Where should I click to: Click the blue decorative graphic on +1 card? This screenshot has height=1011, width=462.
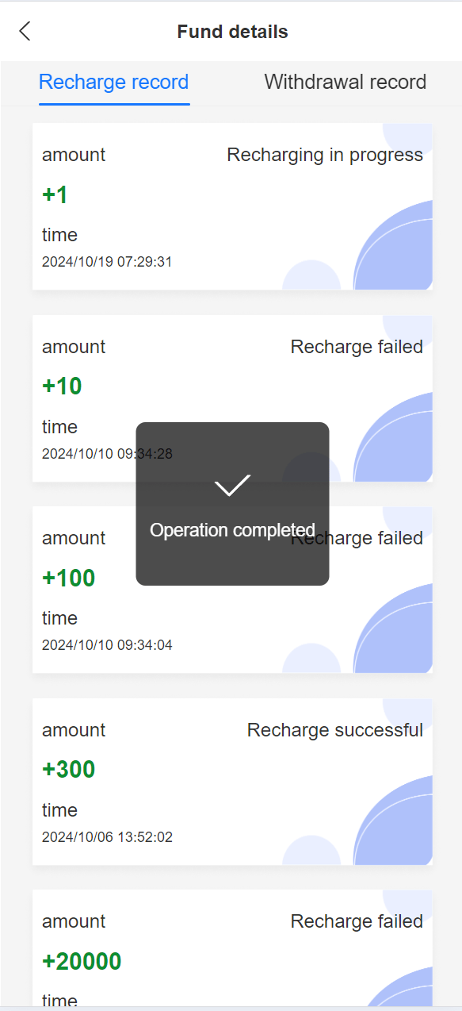click(x=393, y=244)
